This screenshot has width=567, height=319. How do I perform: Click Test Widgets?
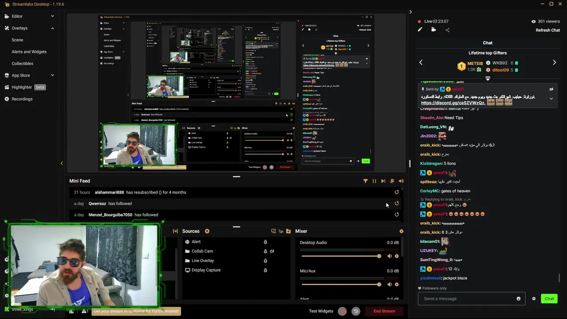pyautogui.click(x=321, y=311)
